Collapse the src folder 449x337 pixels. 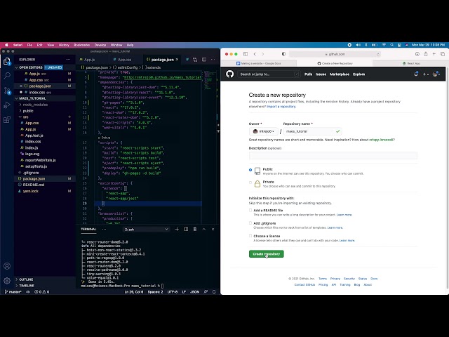25,117
